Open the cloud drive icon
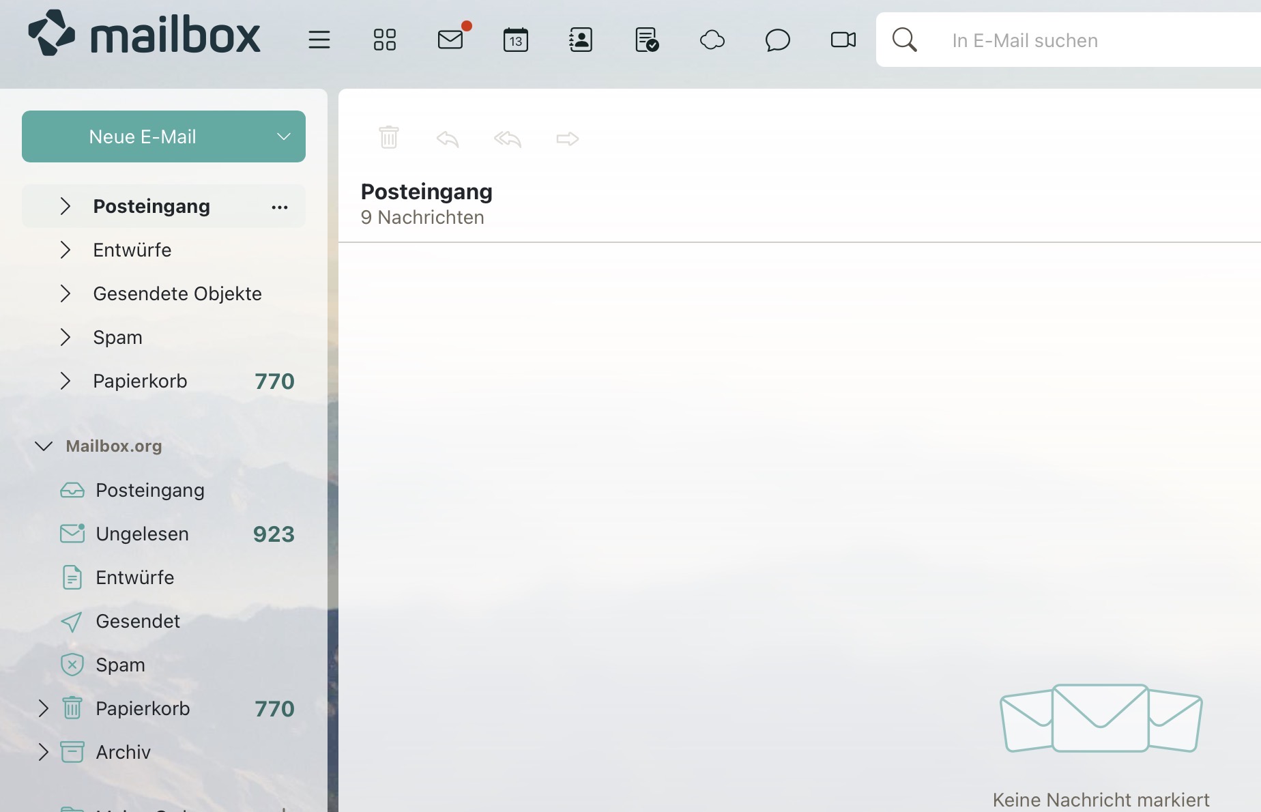 click(712, 40)
